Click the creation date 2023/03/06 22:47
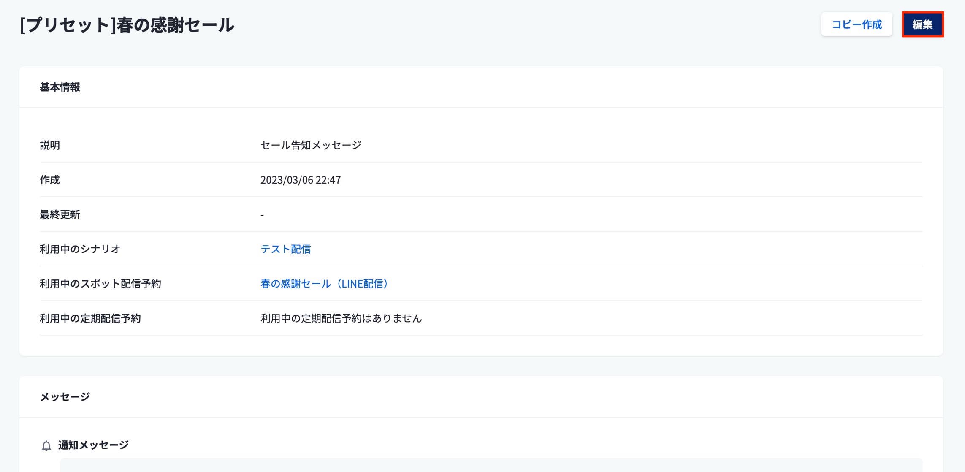 point(300,180)
